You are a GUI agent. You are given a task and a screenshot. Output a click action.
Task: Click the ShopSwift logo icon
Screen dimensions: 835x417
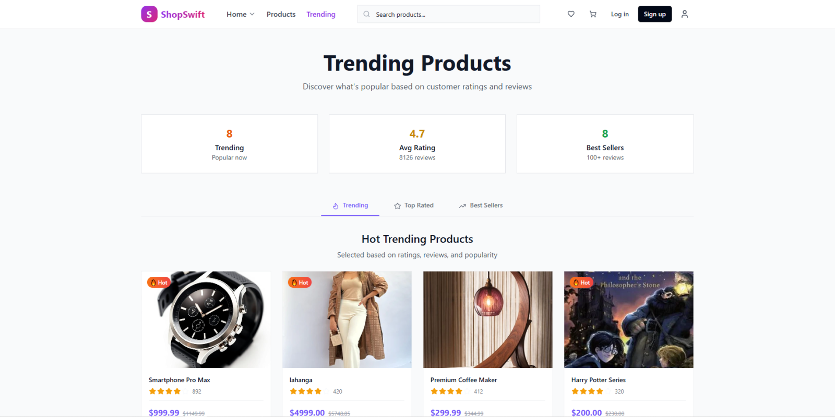pyautogui.click(x=149, y=14)
